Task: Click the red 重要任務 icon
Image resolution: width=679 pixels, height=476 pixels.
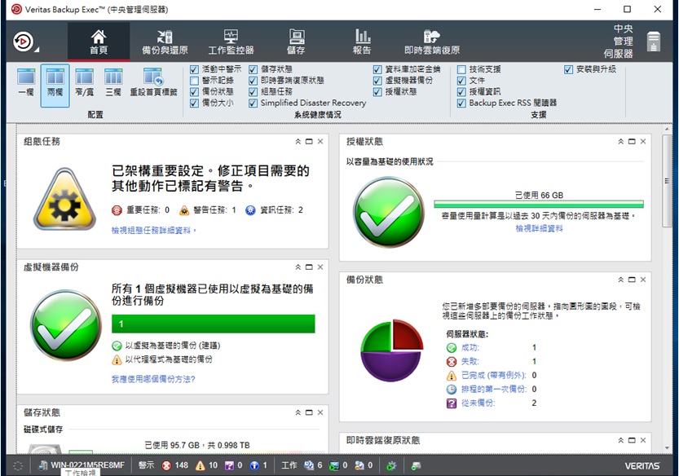Action: click(117, 210)
